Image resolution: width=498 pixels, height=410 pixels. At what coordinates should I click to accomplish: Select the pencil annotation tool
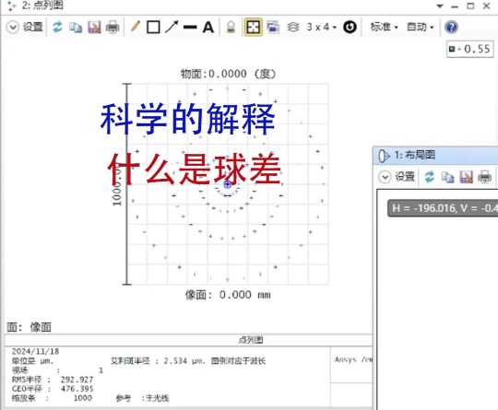pyautogui.click(x=136, y=27)
